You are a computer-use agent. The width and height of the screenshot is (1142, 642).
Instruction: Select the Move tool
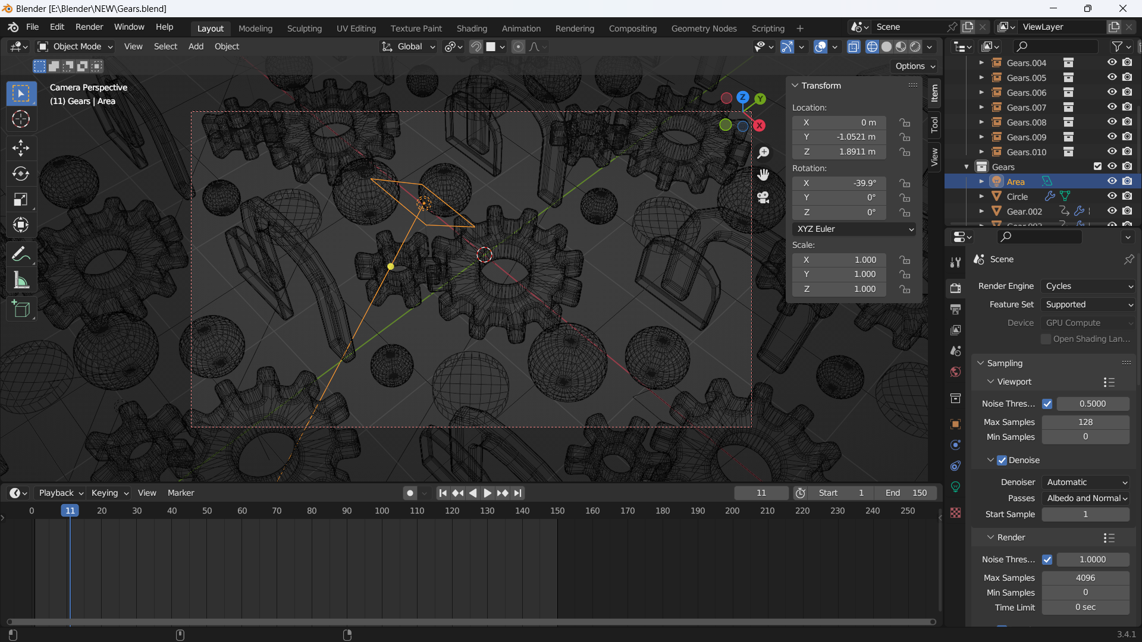[x=21, y=147]
